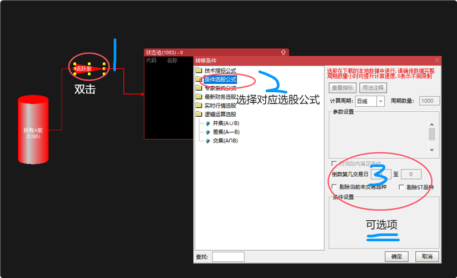
Task: Select 并集(A∪B) logic item
Action: coord(226,123)
